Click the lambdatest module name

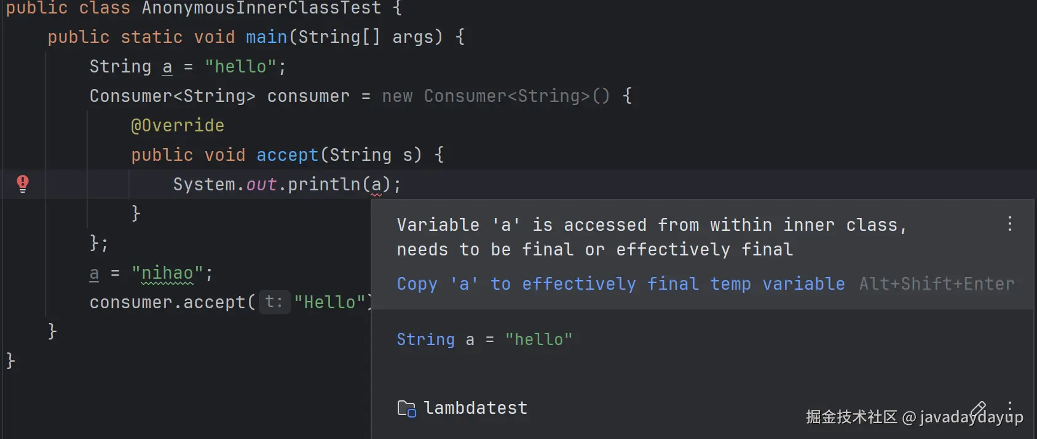coord(475,408)
